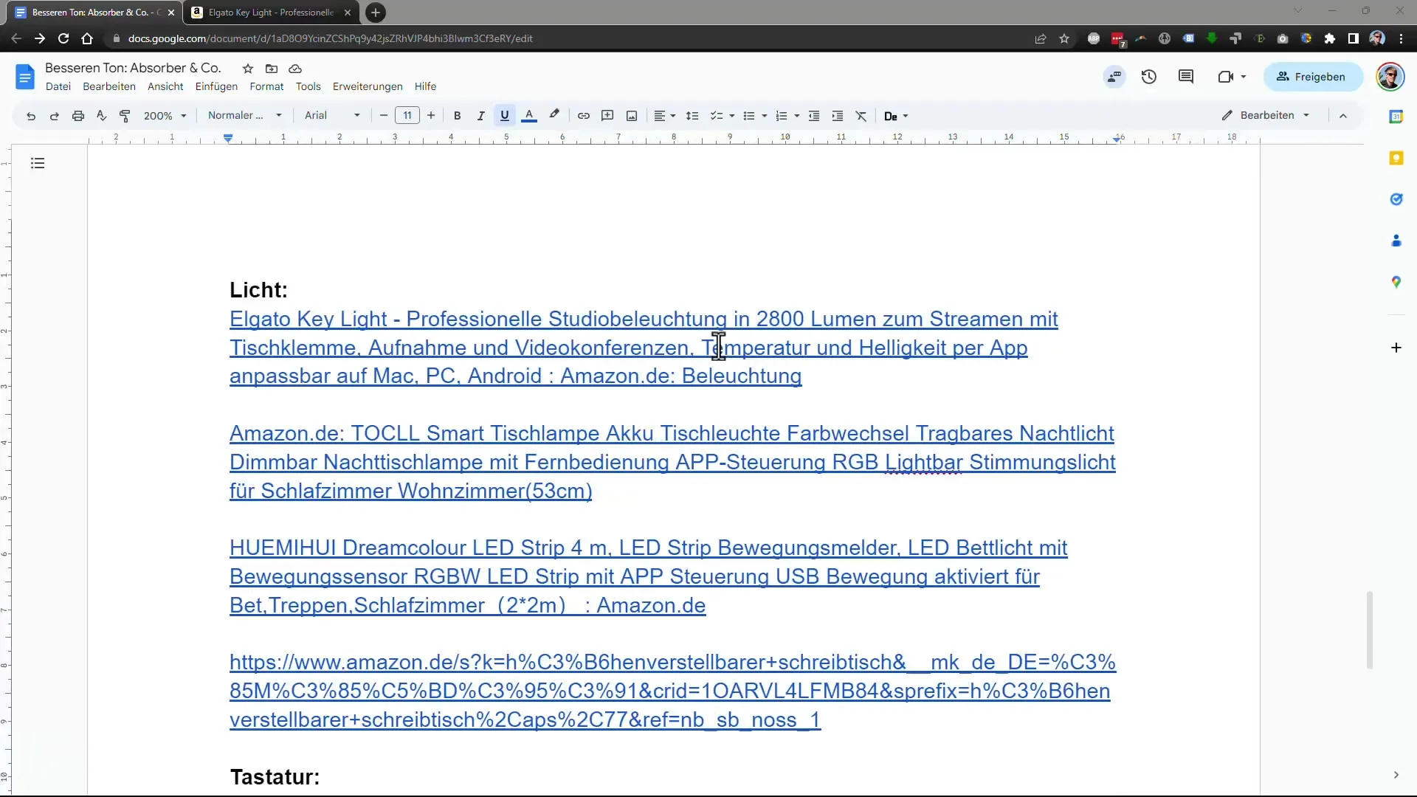Open the Format menu
1417x797 pixels.
click(266, 86)
